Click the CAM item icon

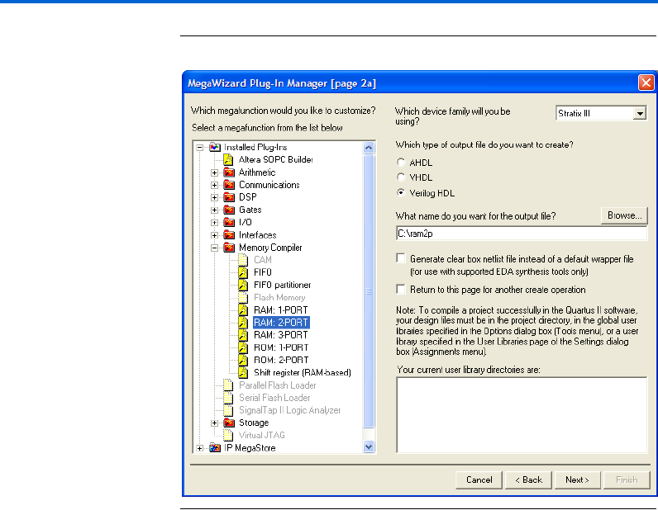coord(243,260)
